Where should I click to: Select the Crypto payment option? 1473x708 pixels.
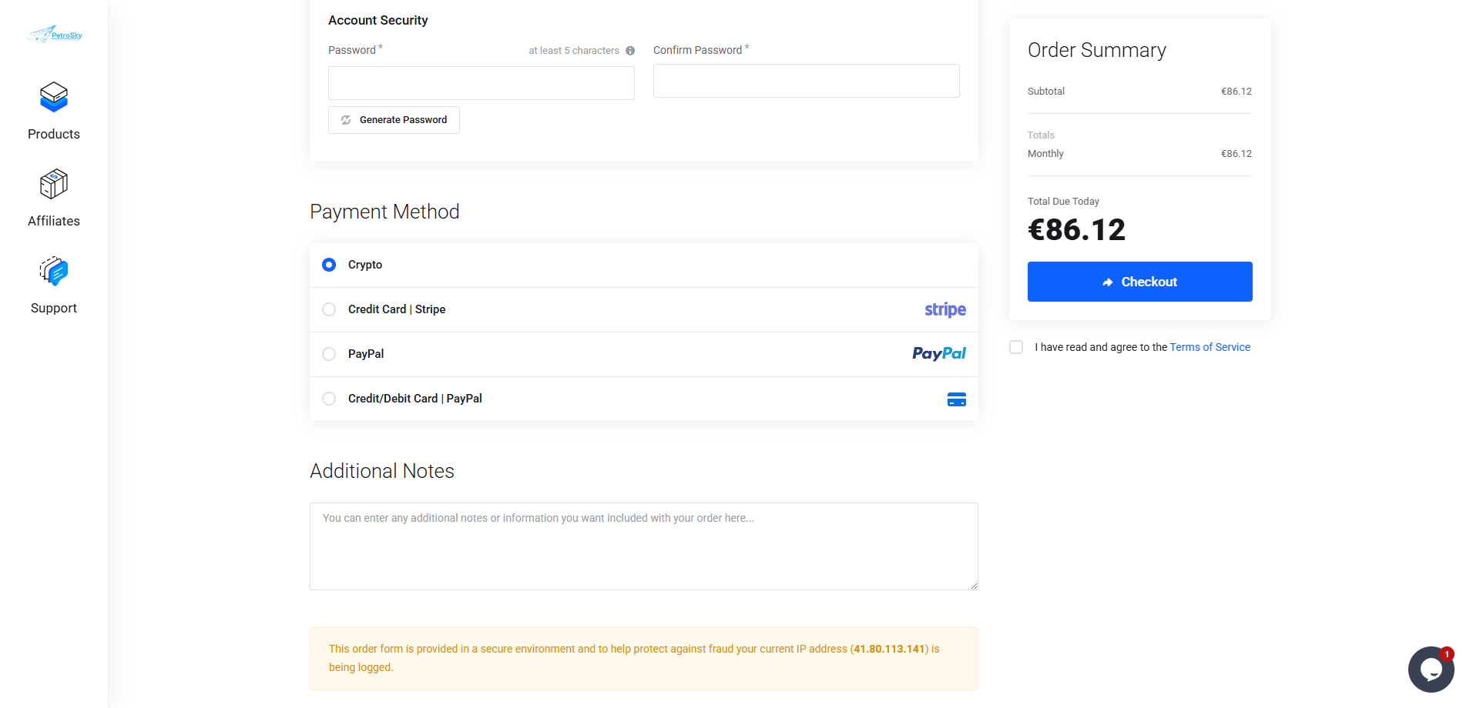pos(329,265)
